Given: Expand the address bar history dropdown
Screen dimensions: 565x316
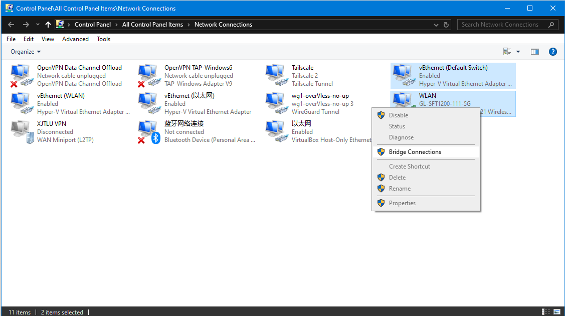Looking at the screenshot, I should (436, 25).
